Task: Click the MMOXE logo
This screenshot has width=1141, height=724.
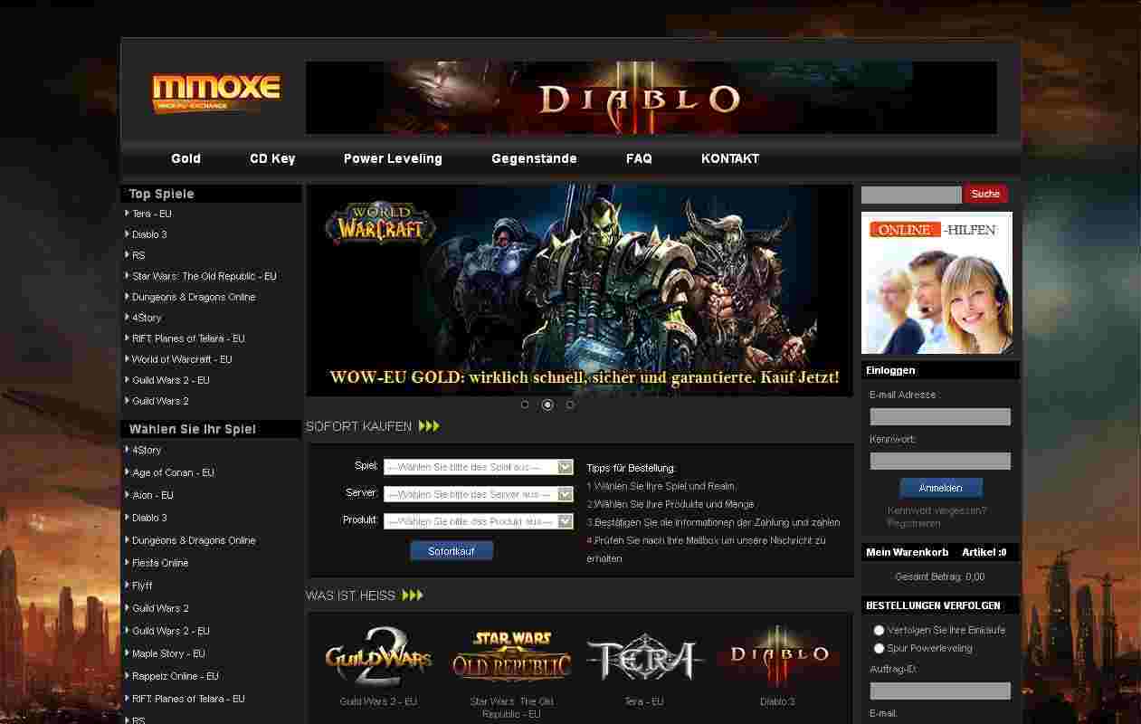Action: pos(215,93)
